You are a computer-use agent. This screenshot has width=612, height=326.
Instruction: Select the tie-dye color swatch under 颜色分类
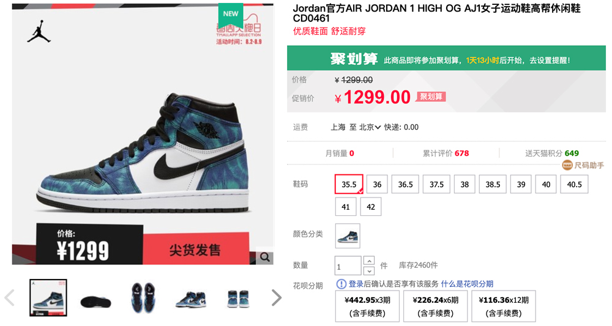pyautogui.click(x=348, y=235)
